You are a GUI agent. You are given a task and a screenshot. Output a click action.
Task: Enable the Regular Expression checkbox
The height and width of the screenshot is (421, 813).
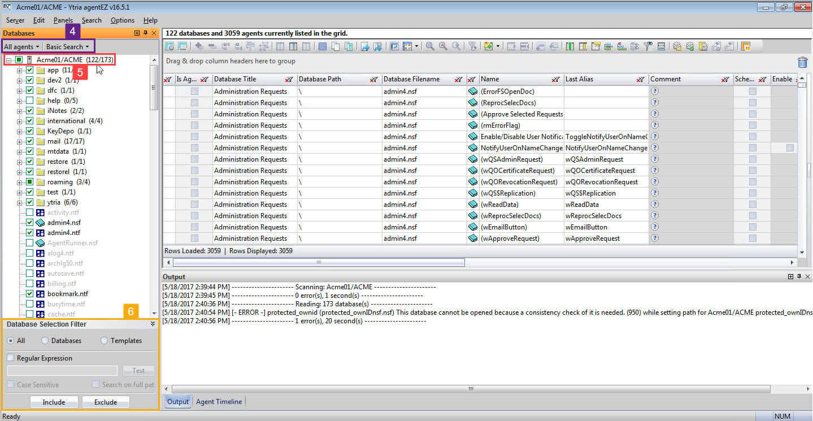(10, 358)
